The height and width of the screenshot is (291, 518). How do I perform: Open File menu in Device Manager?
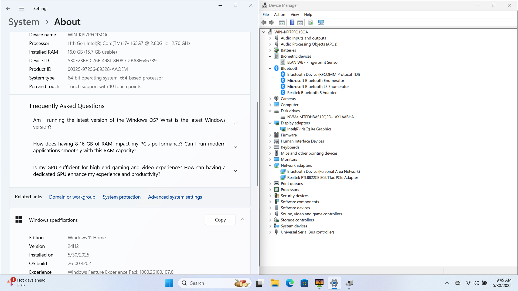pos(265,15)
